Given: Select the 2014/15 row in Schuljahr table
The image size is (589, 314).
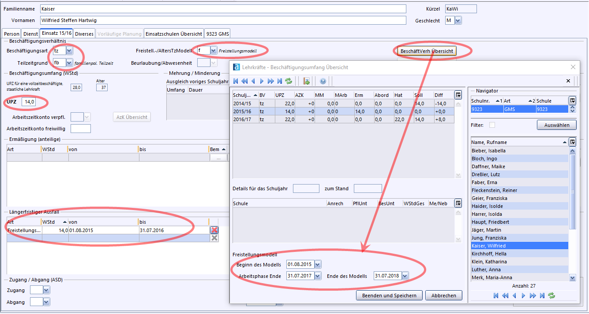Looking at the screenshot, I should click(343, 103).
